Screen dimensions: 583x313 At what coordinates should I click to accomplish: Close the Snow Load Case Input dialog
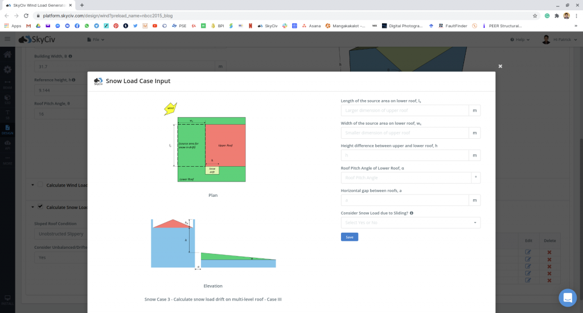click(x=500, y=66)
